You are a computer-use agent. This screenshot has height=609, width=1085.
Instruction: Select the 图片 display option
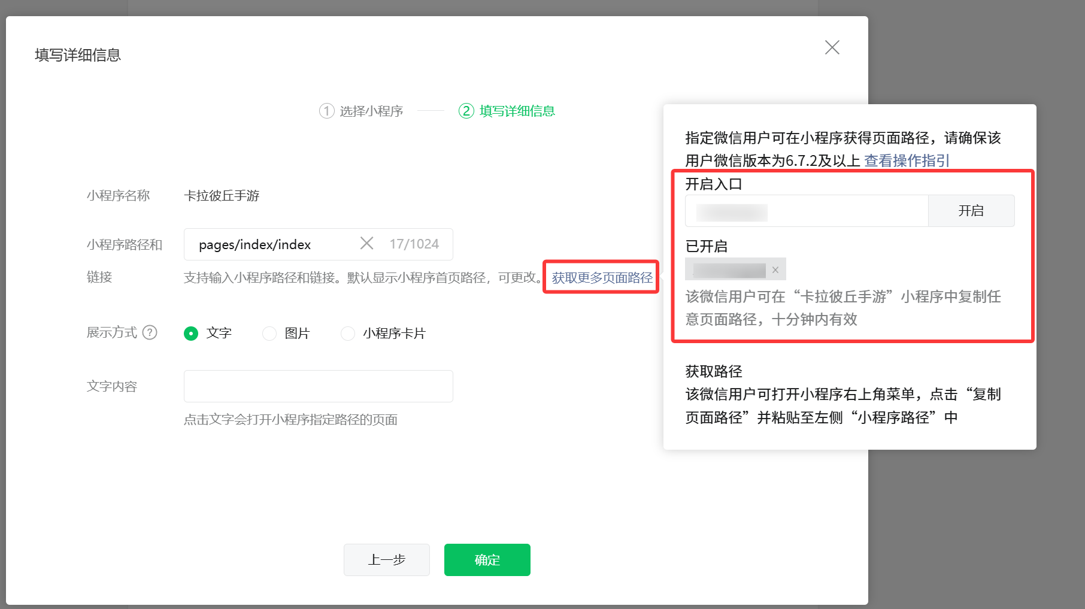(x=269, y=333)
